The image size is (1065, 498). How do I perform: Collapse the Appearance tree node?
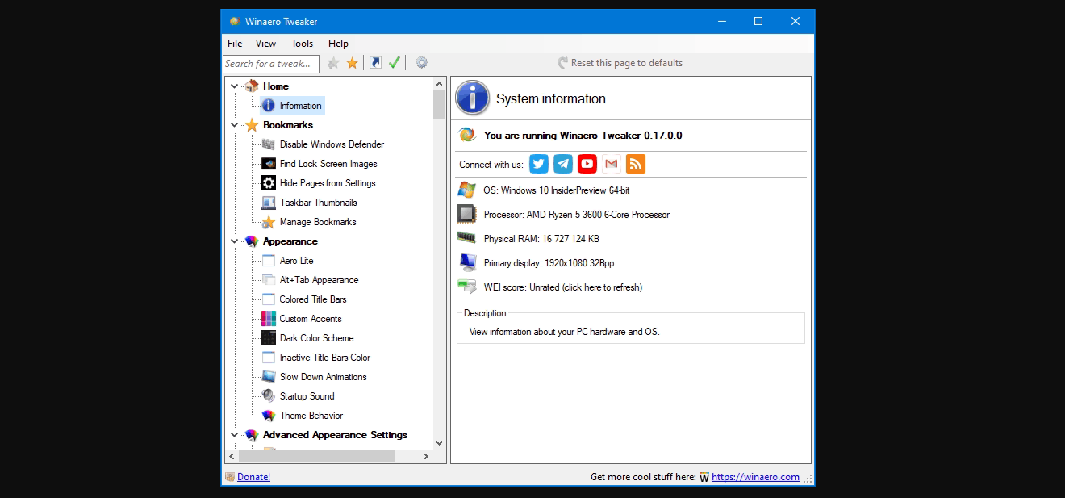[235, 241]
